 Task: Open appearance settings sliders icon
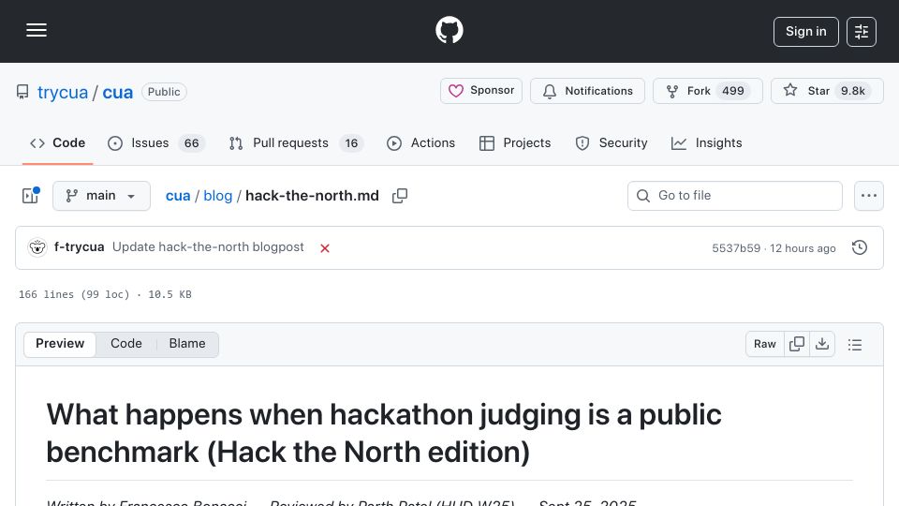coord(862,32)
